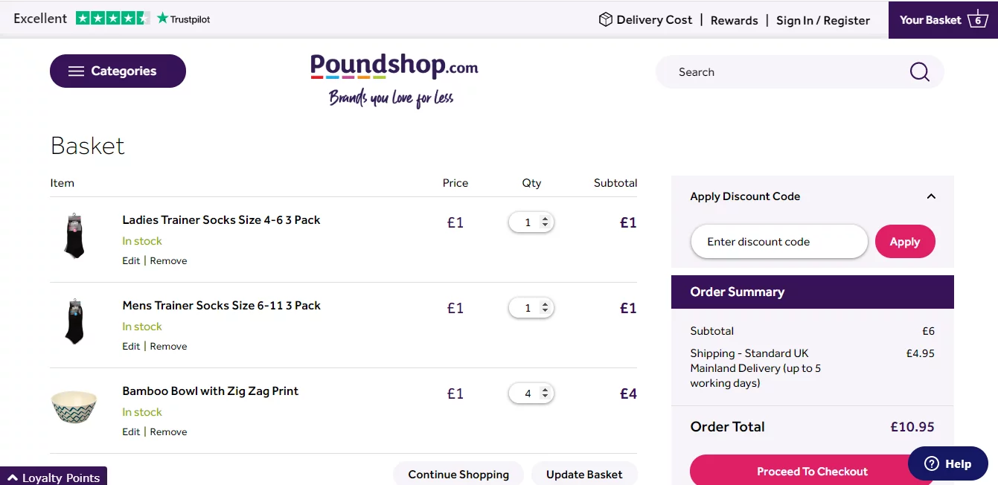Screen dimensions: 998x485
Task: Adjust Mens Trainer Socks quantity stepper
Action: (x=546, y=308)
